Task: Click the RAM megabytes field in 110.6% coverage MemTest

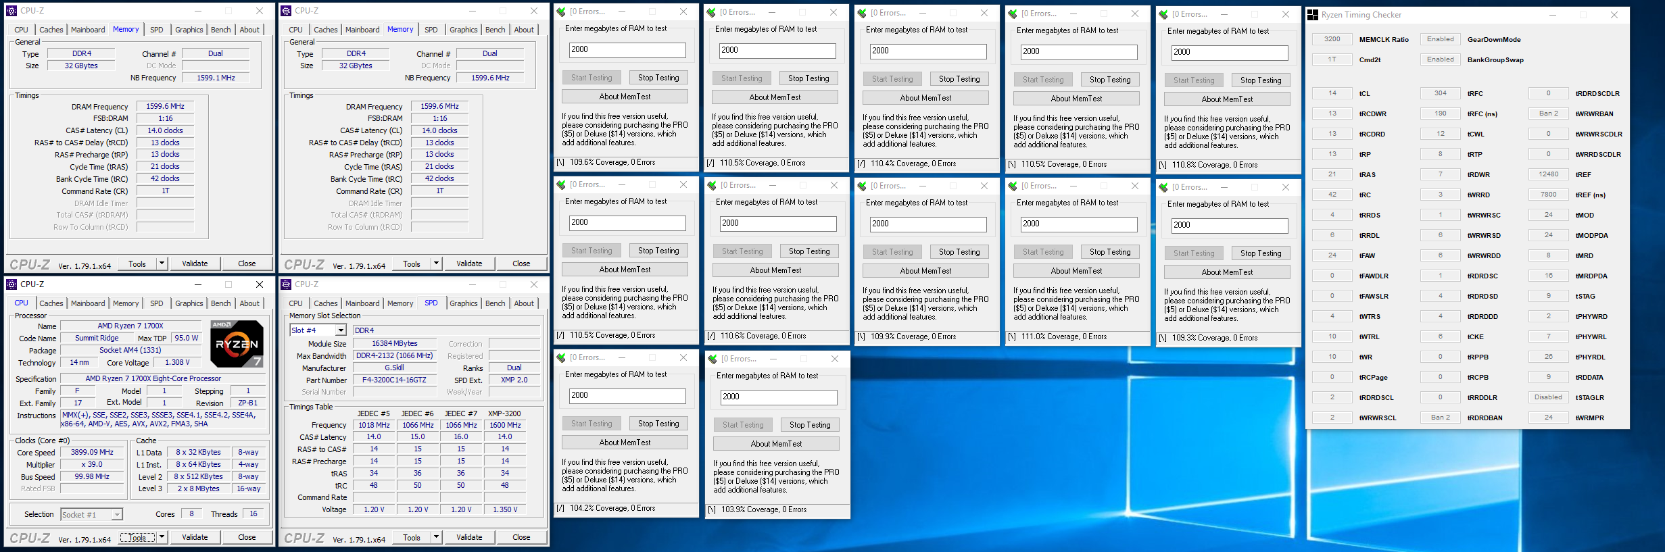Action: (x=777, y=224)
